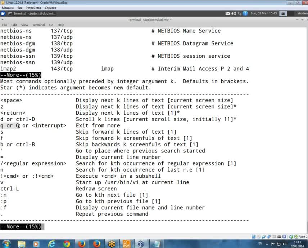This screenshot has height=248, width=308.
Task: Open the VirtualBox Вид menu
Action: click(20, 8)
